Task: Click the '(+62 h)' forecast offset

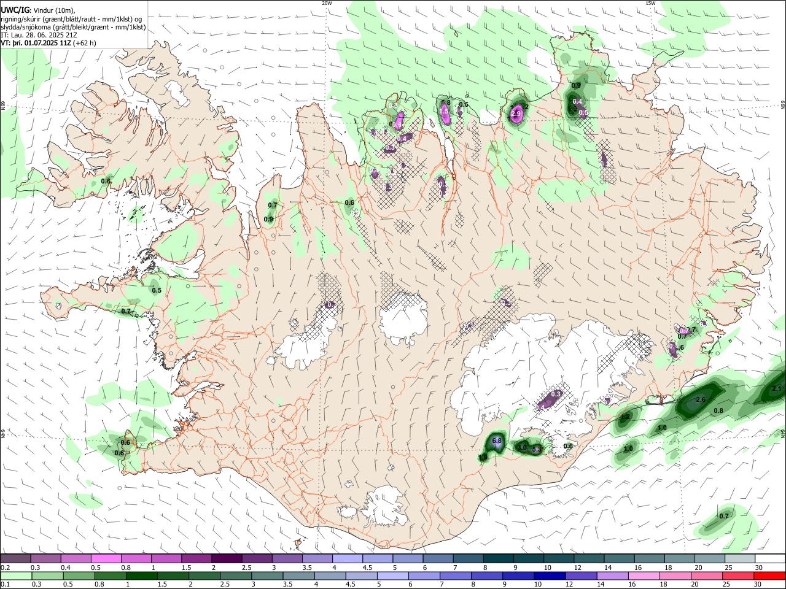Action: (85, 43)
